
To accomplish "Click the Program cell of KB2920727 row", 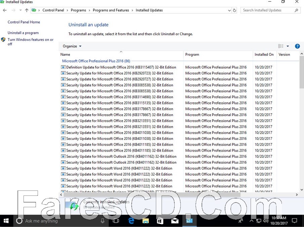I will (216, 79).
